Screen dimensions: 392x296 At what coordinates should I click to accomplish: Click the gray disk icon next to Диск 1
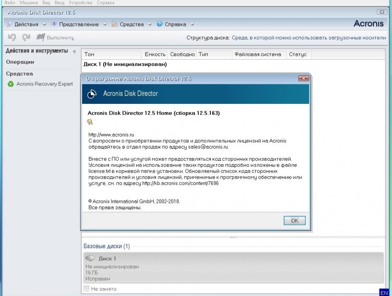coord(90,258)
